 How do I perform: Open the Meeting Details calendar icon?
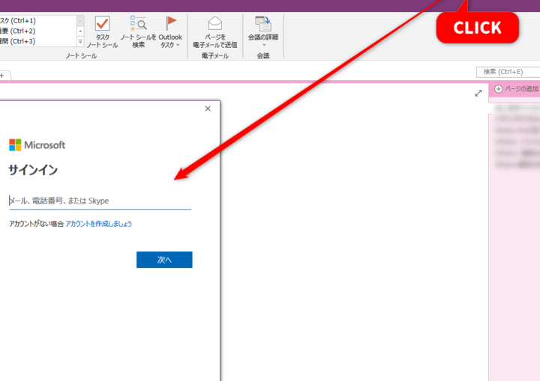coord(263,23)
